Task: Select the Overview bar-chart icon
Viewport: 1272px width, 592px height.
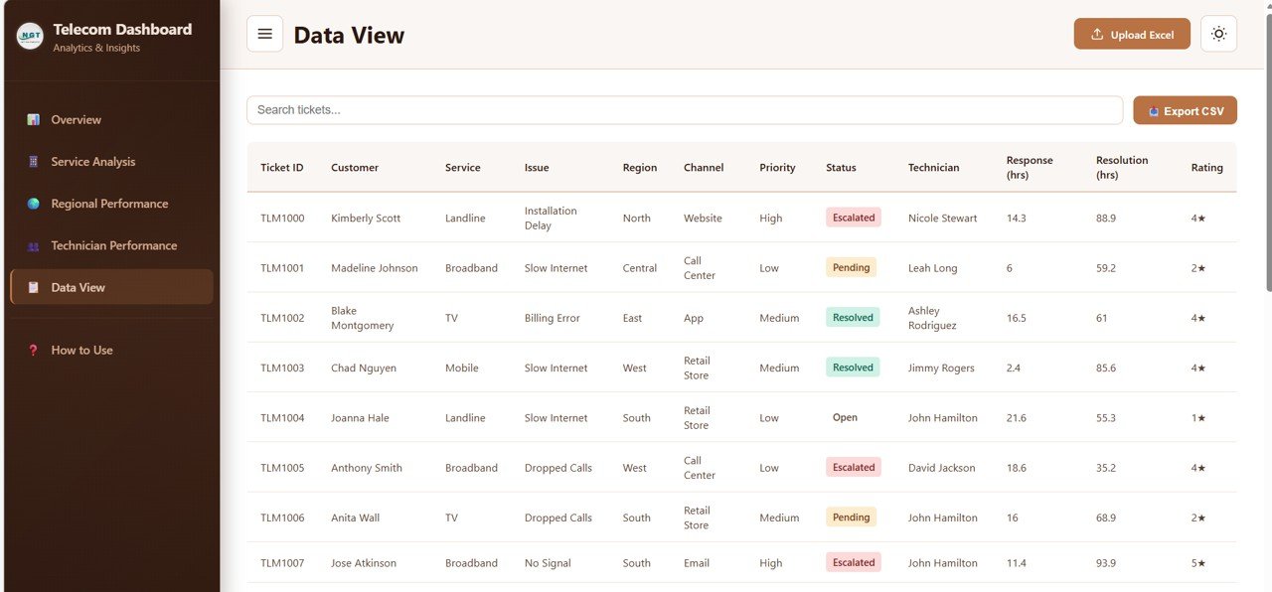Action: pos(36,119)
